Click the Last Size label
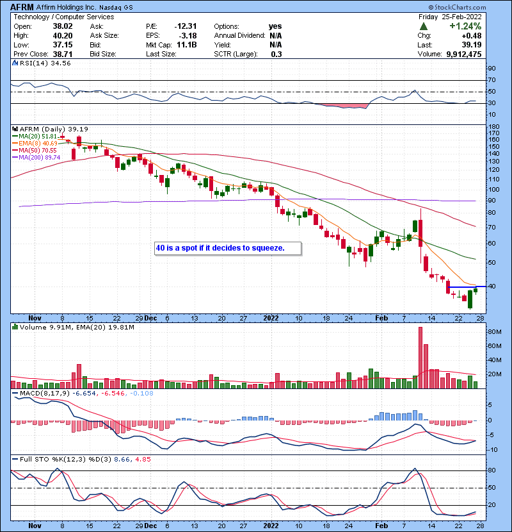The height and width of the screenshot is (532, 512). (161, 54)
